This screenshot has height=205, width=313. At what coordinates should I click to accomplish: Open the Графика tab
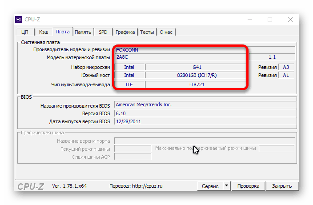[x=125, y=32]
